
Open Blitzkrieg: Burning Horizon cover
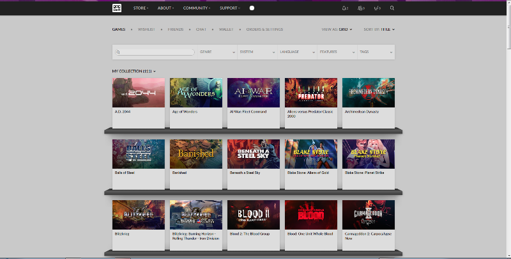coord(196,215)
